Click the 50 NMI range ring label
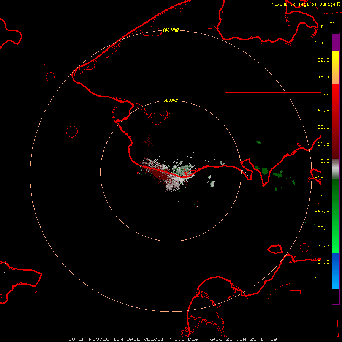The height and width of the screenshot is (342, 342). tap(171, 100)
